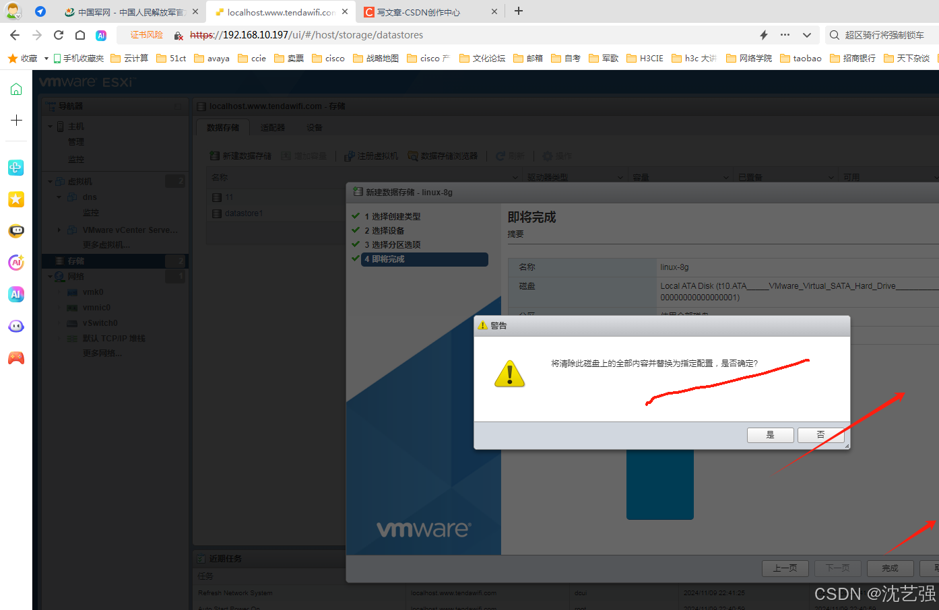The width and height of the screenshot is (939, 610).
Task: Open the red game controller sidebar app
Action: point(16,358)
